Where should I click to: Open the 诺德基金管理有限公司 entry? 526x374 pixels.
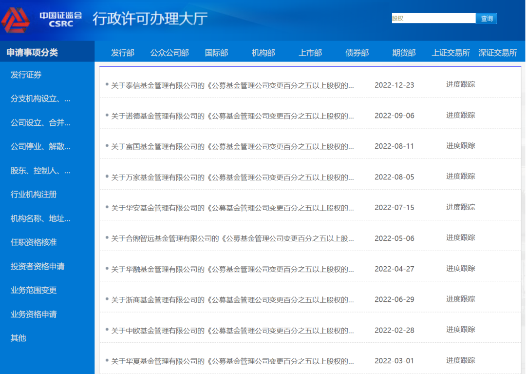coord(232,116)
